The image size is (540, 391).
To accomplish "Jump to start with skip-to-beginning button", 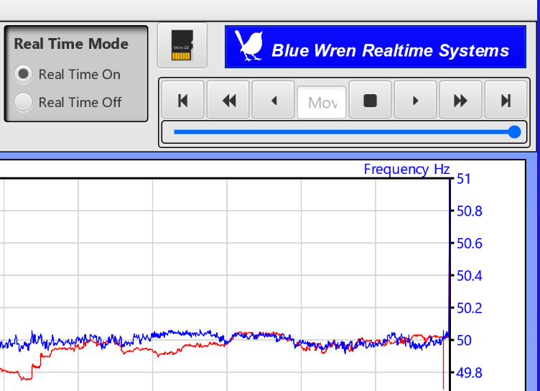I will click(182, 101).
